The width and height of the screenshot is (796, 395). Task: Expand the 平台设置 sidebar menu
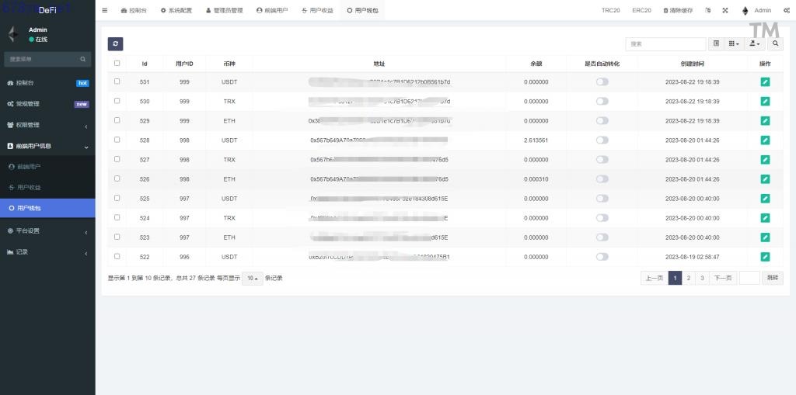tap(47, 230)
